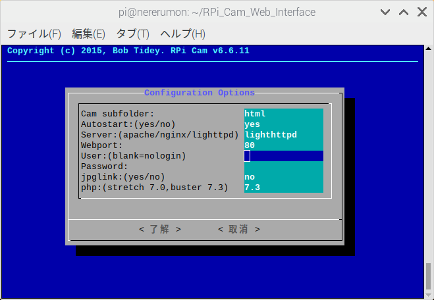The height and width of the screenshot is (300, 434).
Task: Open the ヘルプ(H) menu
Action: pos(182,34)
